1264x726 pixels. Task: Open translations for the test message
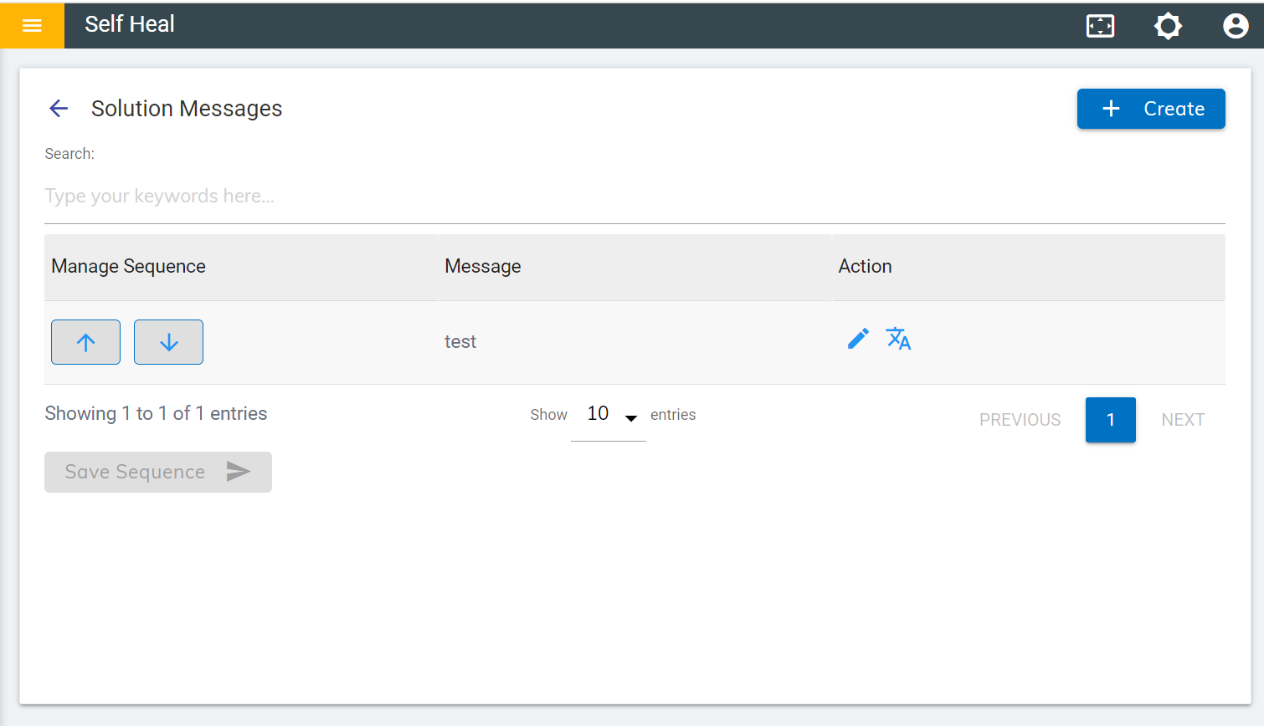(x=898, y=339)
